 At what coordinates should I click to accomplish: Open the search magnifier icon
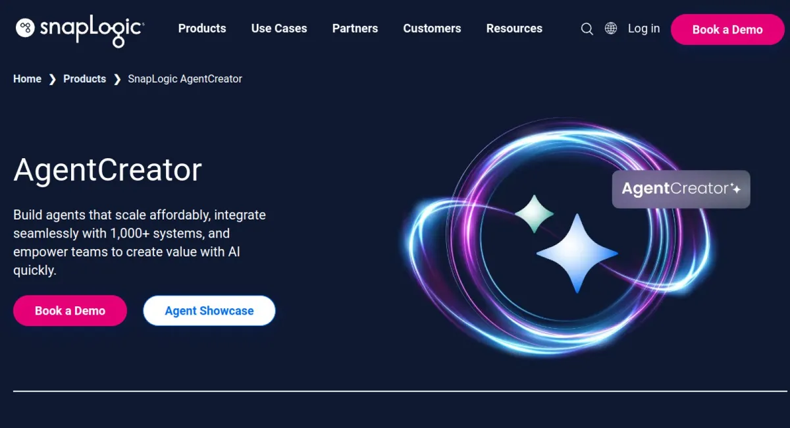tap(587, 29)
